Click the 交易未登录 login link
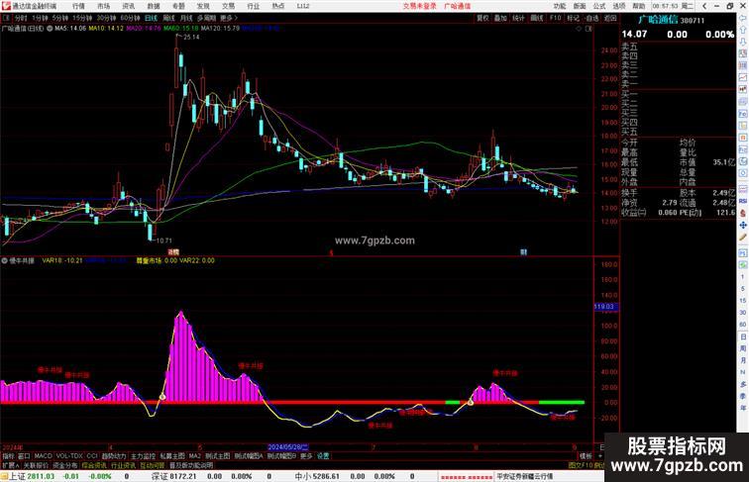Image resolution: width=749 pixels, height=482 pixels. 419,6
